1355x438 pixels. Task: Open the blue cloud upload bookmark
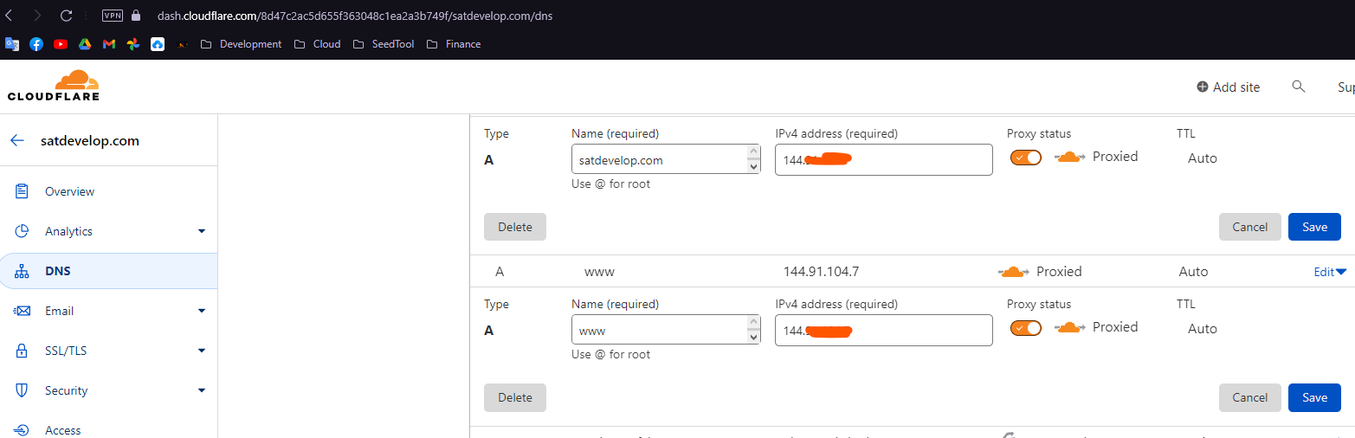(158, 44)
